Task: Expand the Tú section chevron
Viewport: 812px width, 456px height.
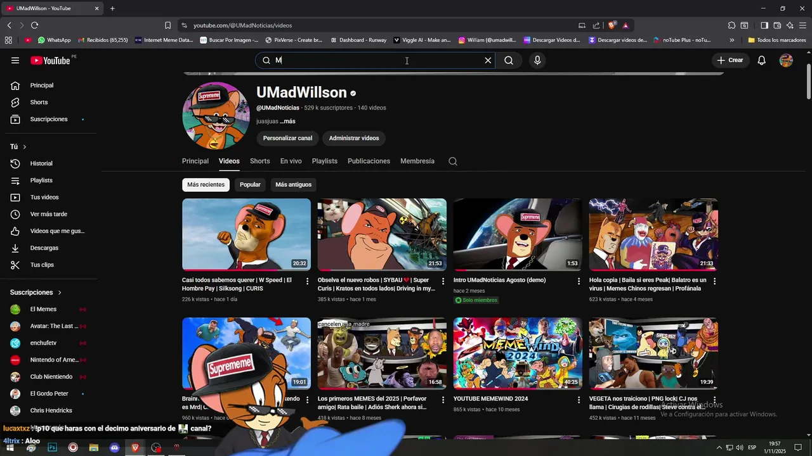Action: [x=25, y=147]
